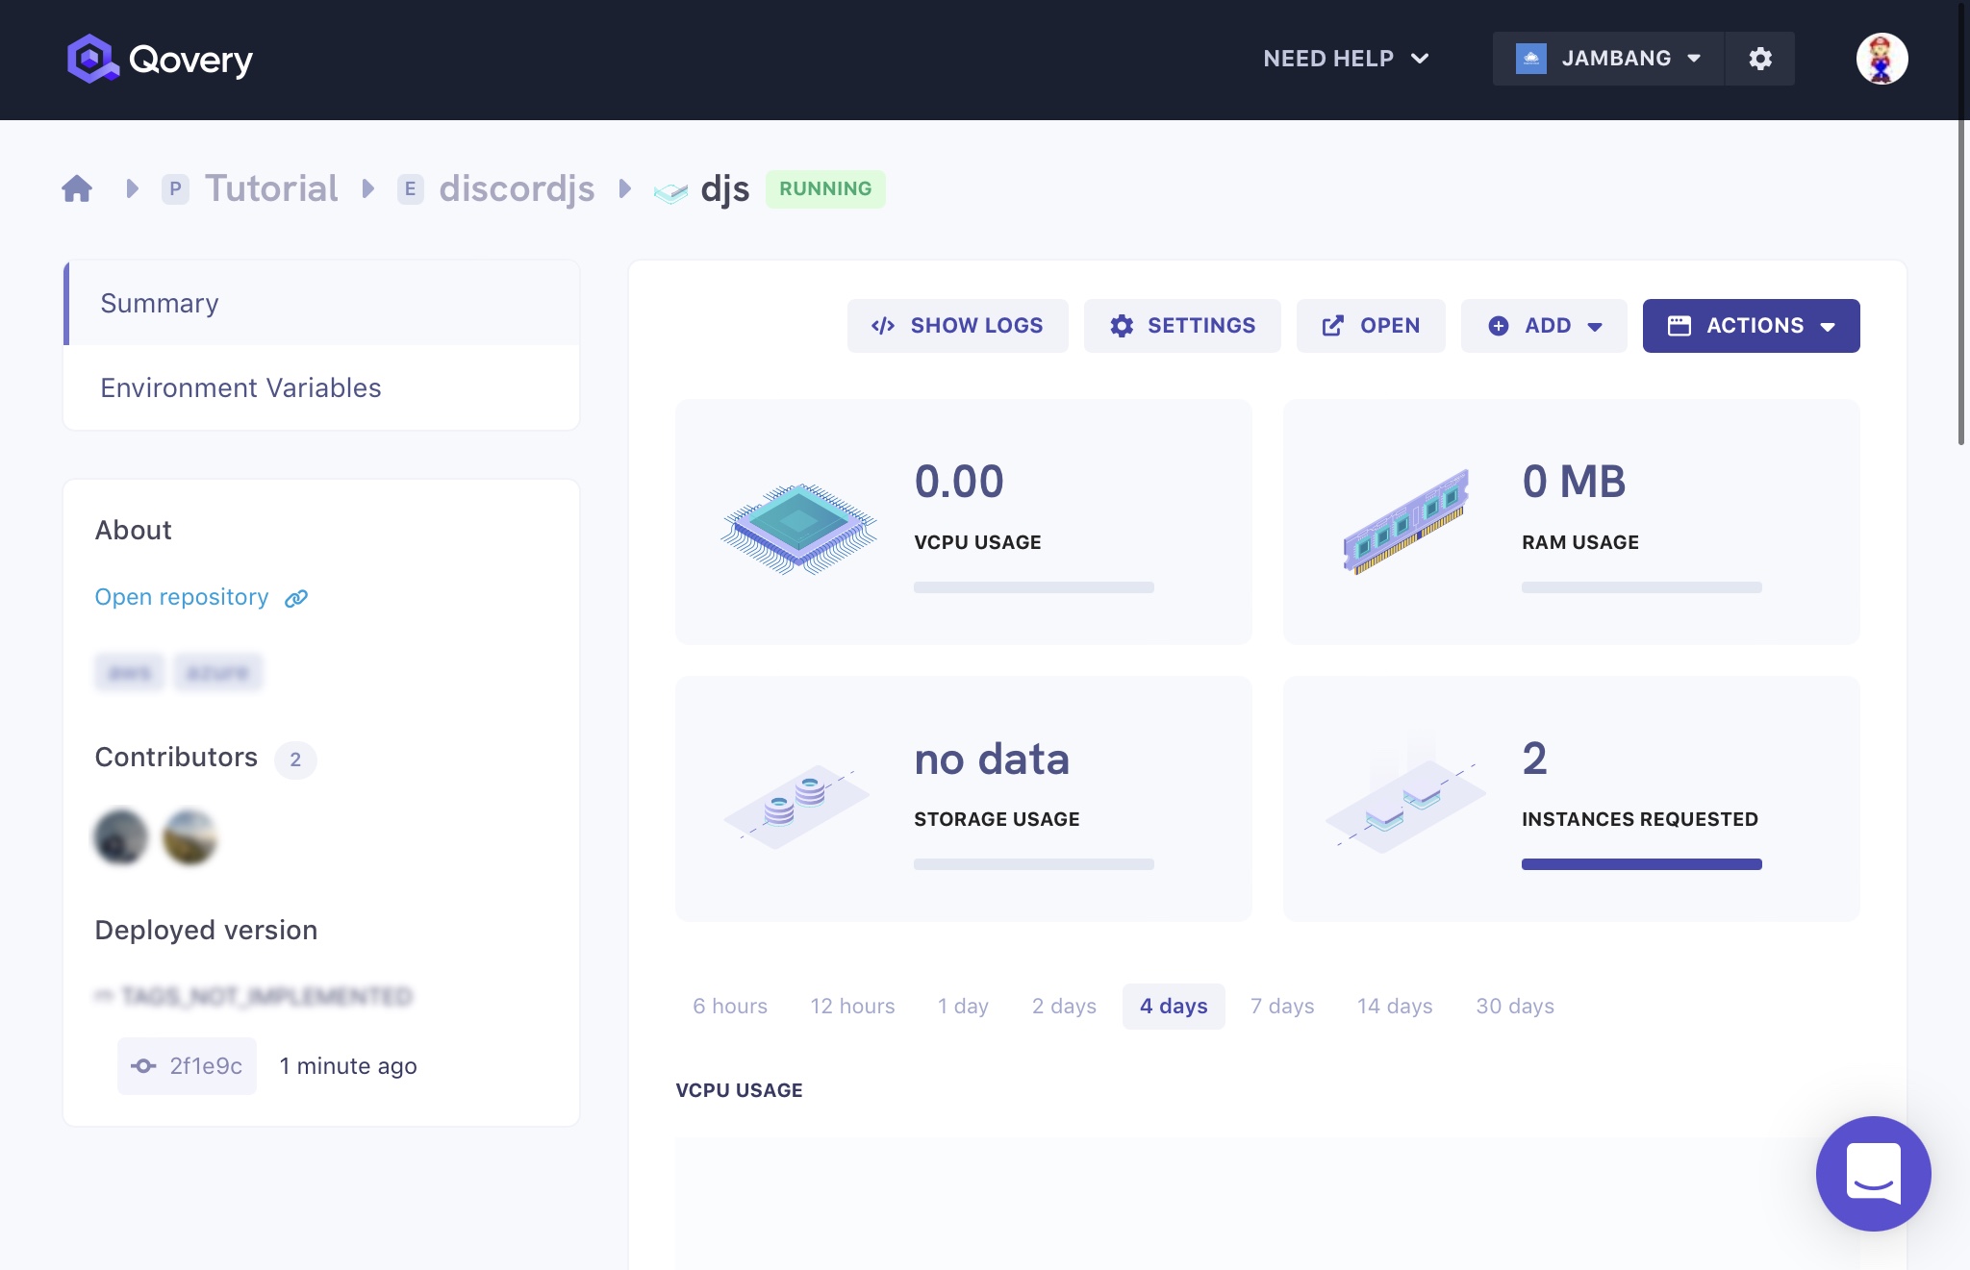Navigate to Tutorial project breadcrumb
Image resolution: width=1970 pixels, height=1270 pixels.
point(270,188)
